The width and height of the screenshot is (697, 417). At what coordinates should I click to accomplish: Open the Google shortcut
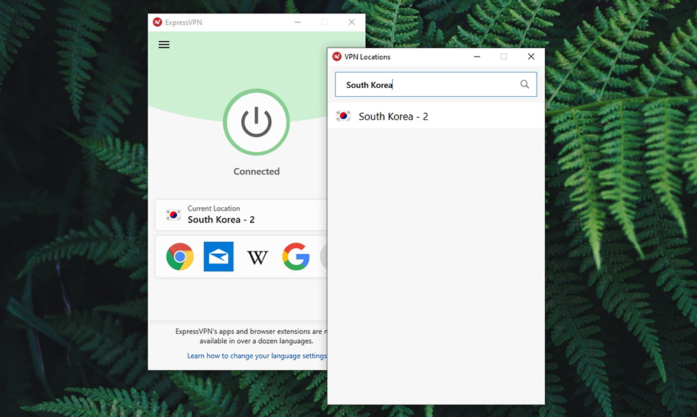[296, 257]
